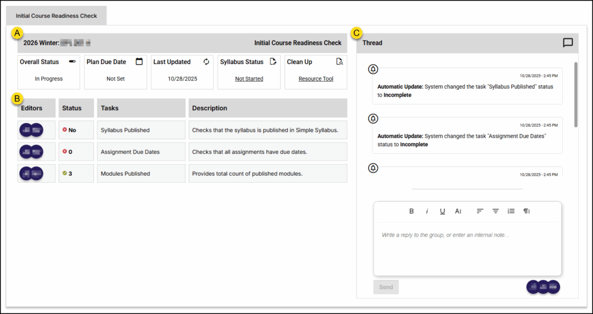This screenshot has width=593, height=314.
Task: Click the Clean Up search document icon
Action: (339, 62)
